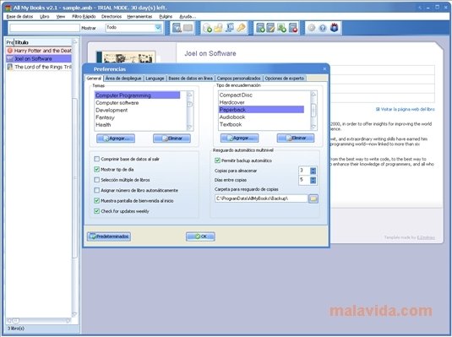Image resolution: width=452 pixels, height=337 pixels.
Task: Click the edit book pencil icon
Action: 270,28
